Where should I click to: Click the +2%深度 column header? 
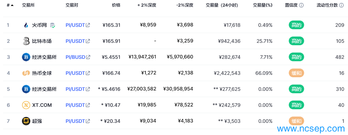(147, 5)
